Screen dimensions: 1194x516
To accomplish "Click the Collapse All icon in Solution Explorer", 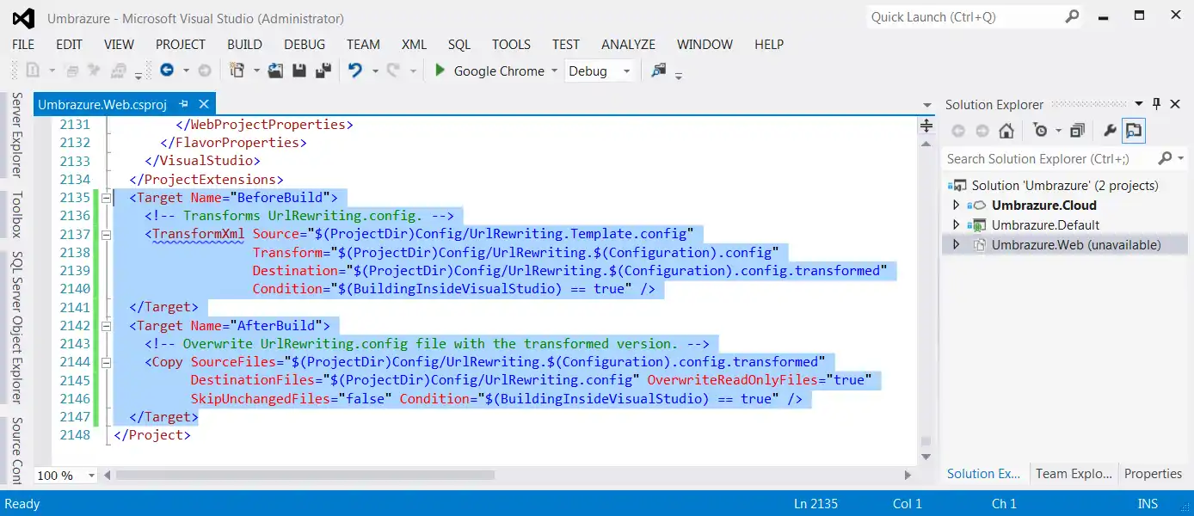I will (x=1077, y=131).
